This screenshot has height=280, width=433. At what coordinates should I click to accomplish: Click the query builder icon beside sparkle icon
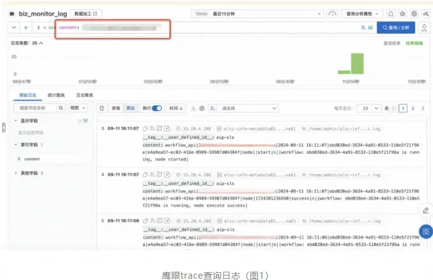370,27
